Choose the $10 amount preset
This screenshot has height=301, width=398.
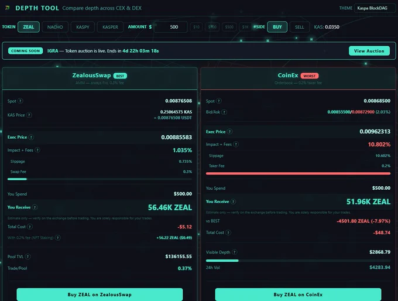coord(196,27)
